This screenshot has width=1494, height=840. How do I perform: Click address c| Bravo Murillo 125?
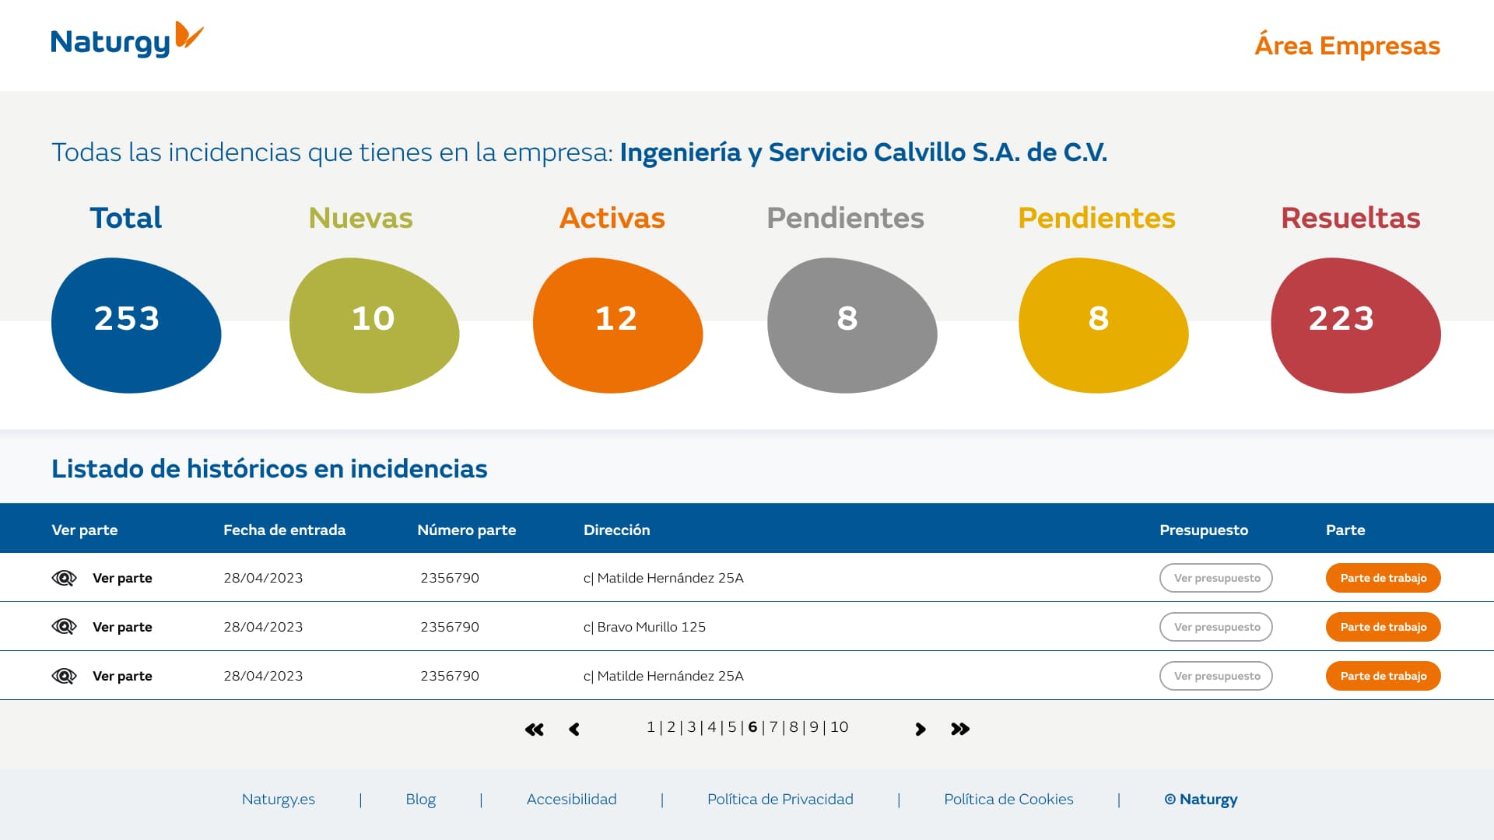644,627
